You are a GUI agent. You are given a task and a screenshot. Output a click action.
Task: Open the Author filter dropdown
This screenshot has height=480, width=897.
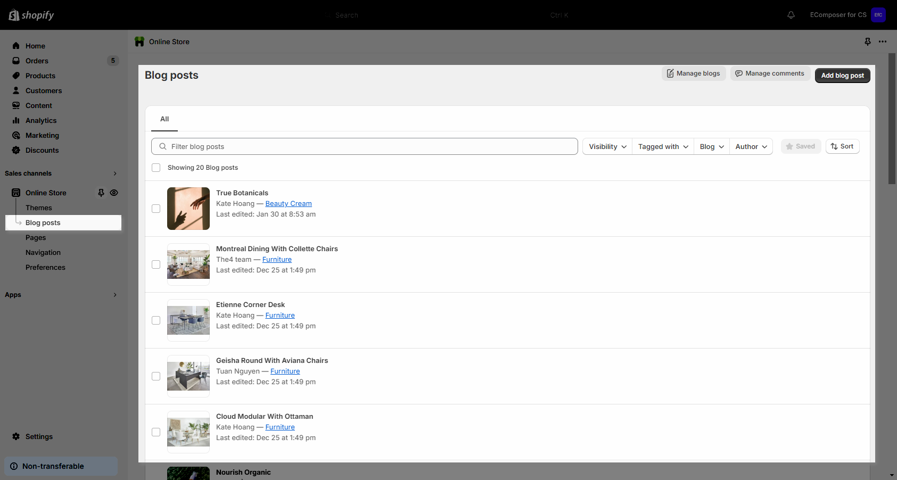pyautogui.click(x=751, y=146)
